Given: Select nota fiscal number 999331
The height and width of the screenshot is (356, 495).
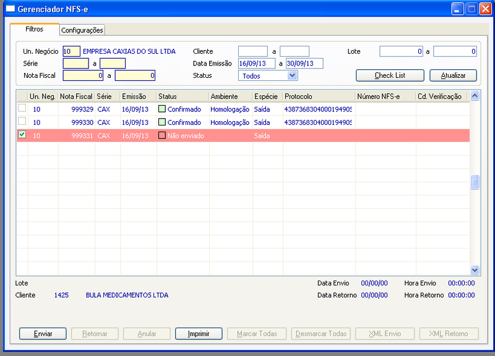Looking at the screenshot, I should pyautogui.click(x=82, y=136).
